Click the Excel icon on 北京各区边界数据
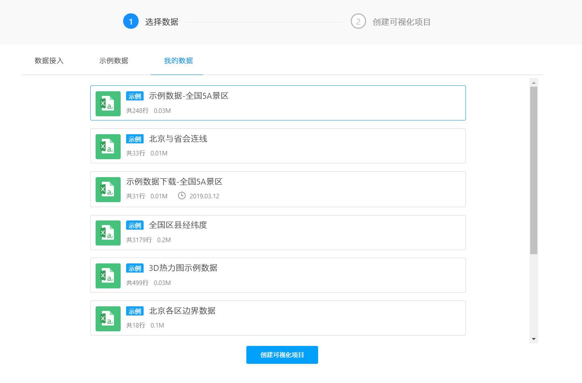Screen dimensions: 582x383 coord(108,318)
